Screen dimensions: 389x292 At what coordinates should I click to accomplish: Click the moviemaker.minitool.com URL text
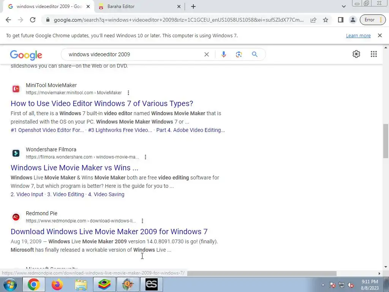tap(74, 93)
